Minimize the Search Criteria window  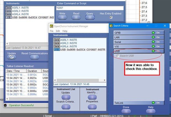148,26
